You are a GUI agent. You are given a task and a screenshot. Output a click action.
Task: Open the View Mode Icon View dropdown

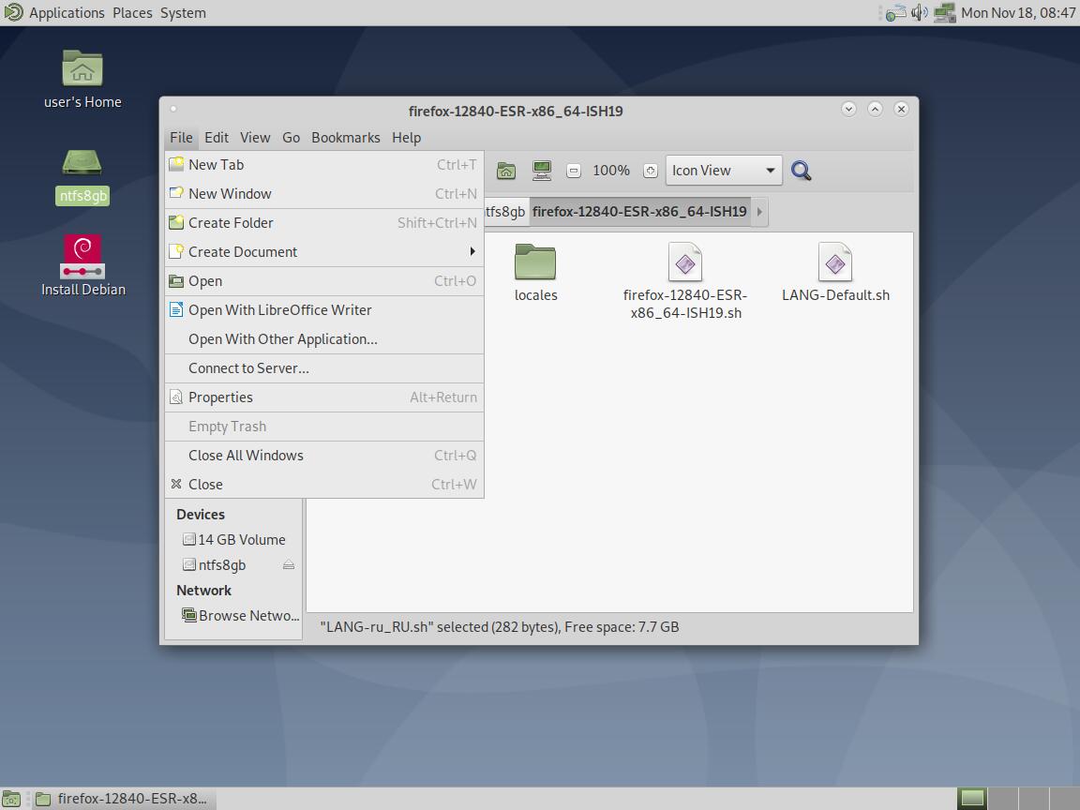point(723,170)
